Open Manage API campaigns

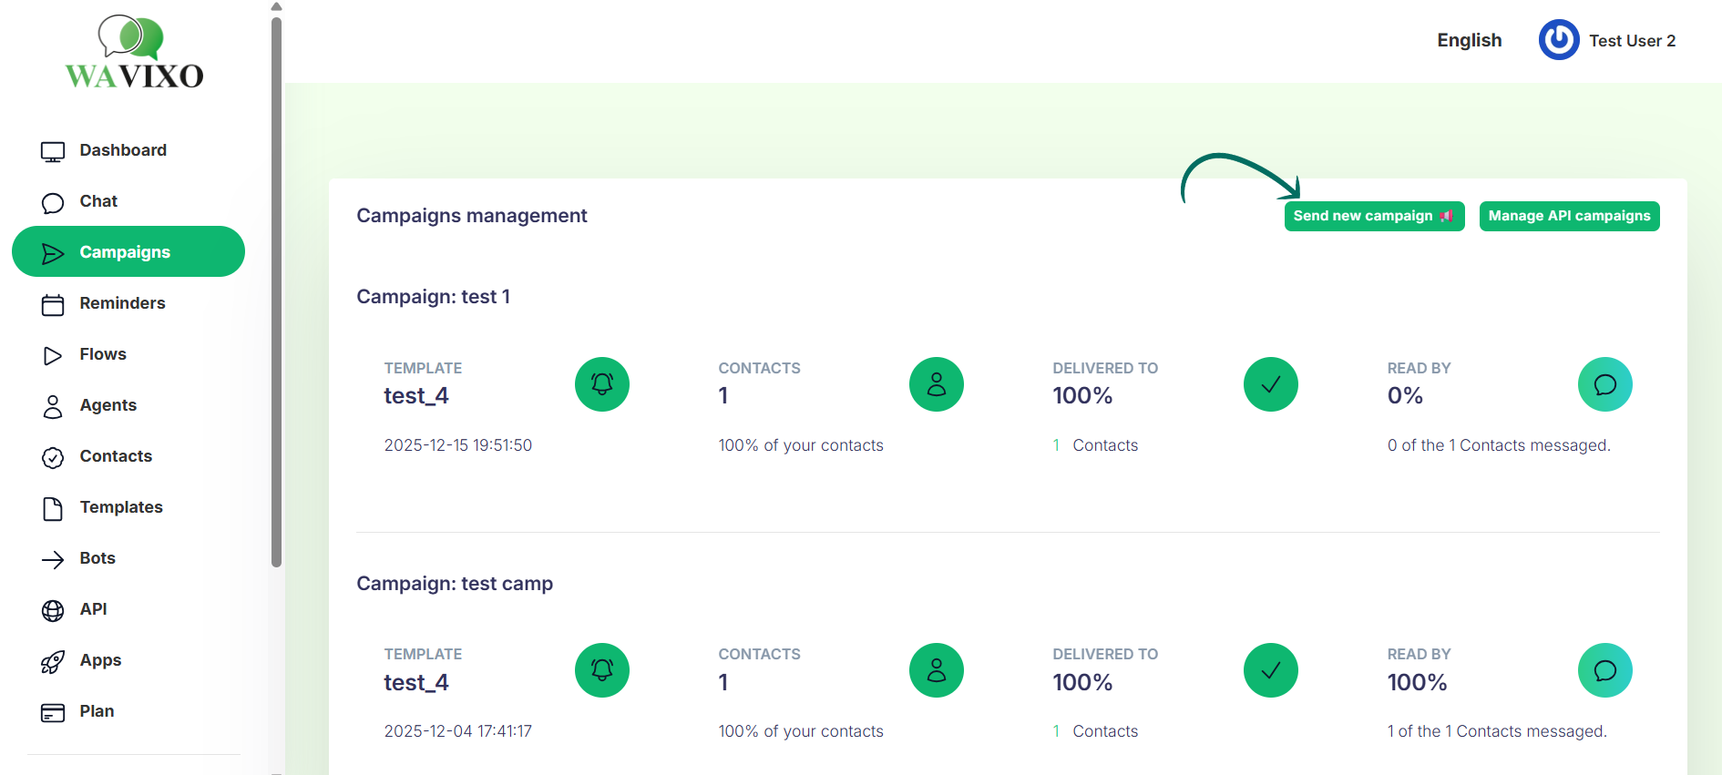(1569, 216)
